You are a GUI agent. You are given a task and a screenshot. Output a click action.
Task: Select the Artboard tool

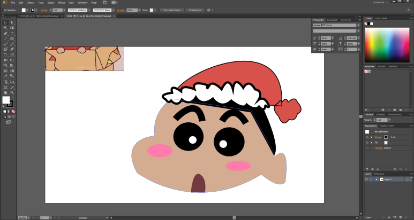5,88
